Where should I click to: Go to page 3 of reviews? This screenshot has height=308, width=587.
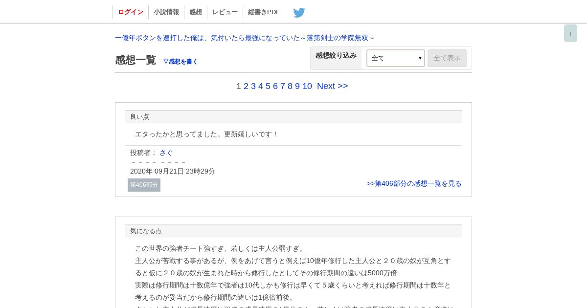(253, 86)
